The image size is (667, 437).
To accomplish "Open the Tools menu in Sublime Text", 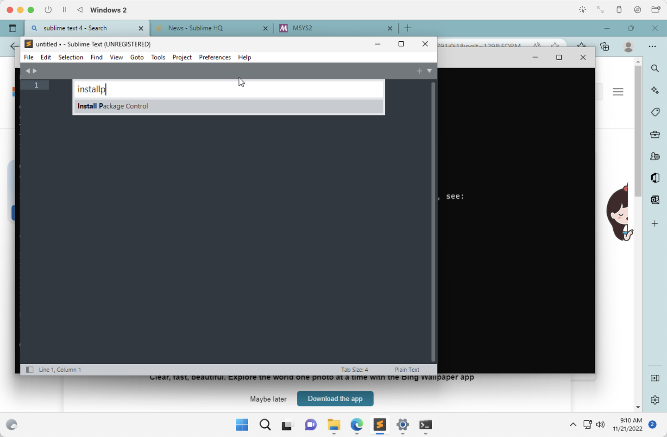I will tap(158, 57).
